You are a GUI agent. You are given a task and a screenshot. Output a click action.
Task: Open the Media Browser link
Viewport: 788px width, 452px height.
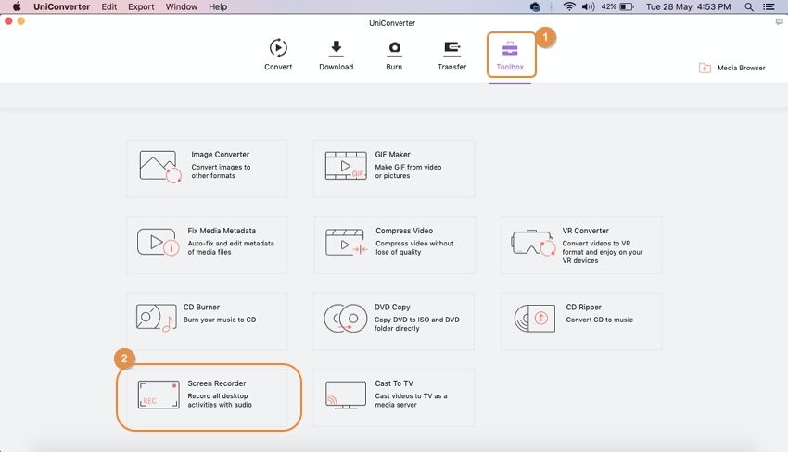(742, 68)
